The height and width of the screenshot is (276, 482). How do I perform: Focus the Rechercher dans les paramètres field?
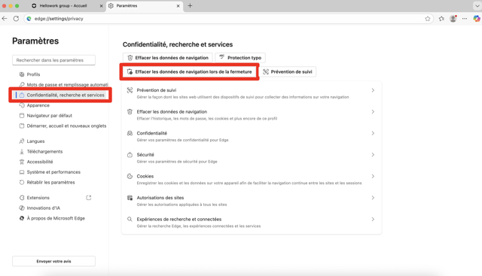pos(53,60)
